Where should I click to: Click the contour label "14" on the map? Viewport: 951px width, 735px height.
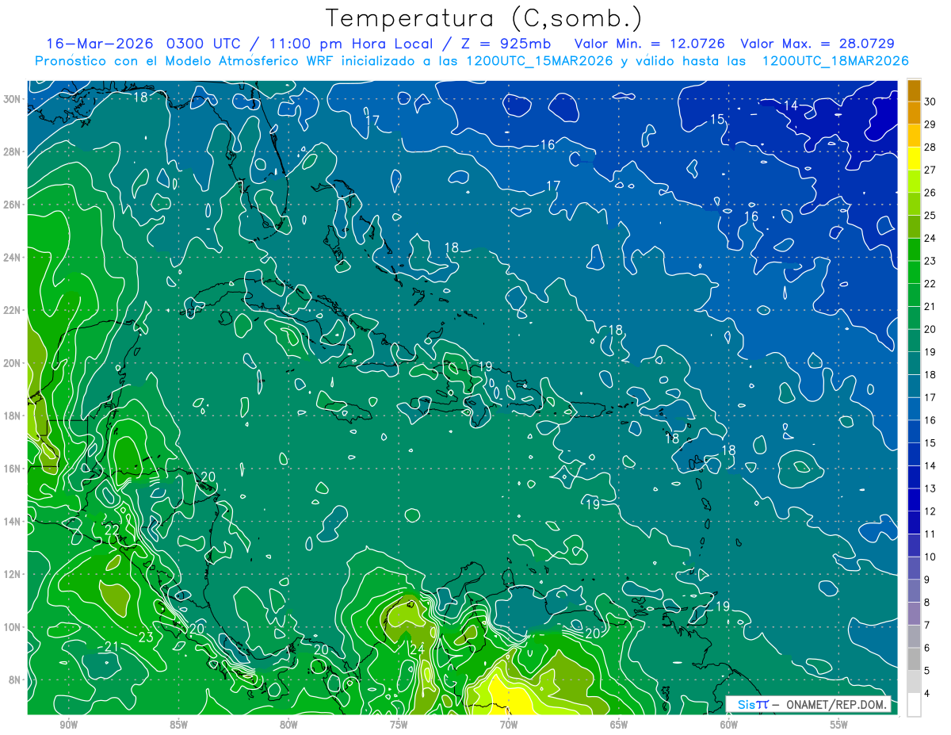(790, 105)
